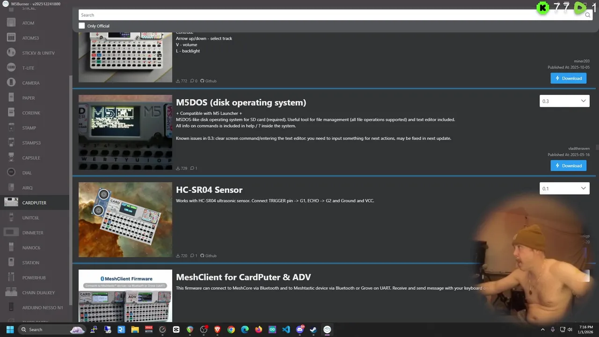This screenshot has width=599, height=337.
Task: Click into the firmware Search field
Action: (x=332, y=15)
